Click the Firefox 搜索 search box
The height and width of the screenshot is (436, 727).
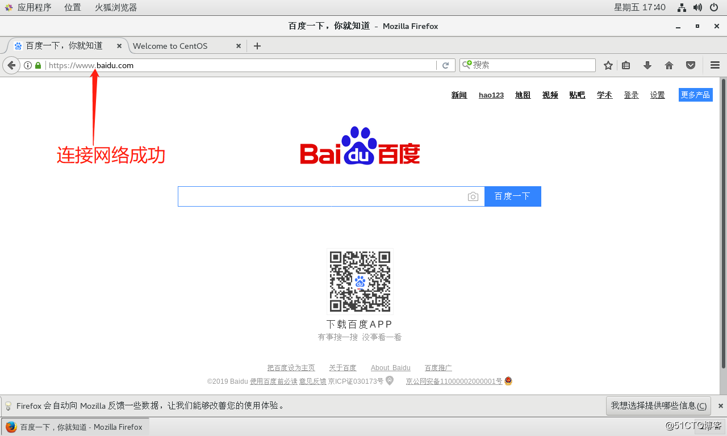tap(527, 65)
